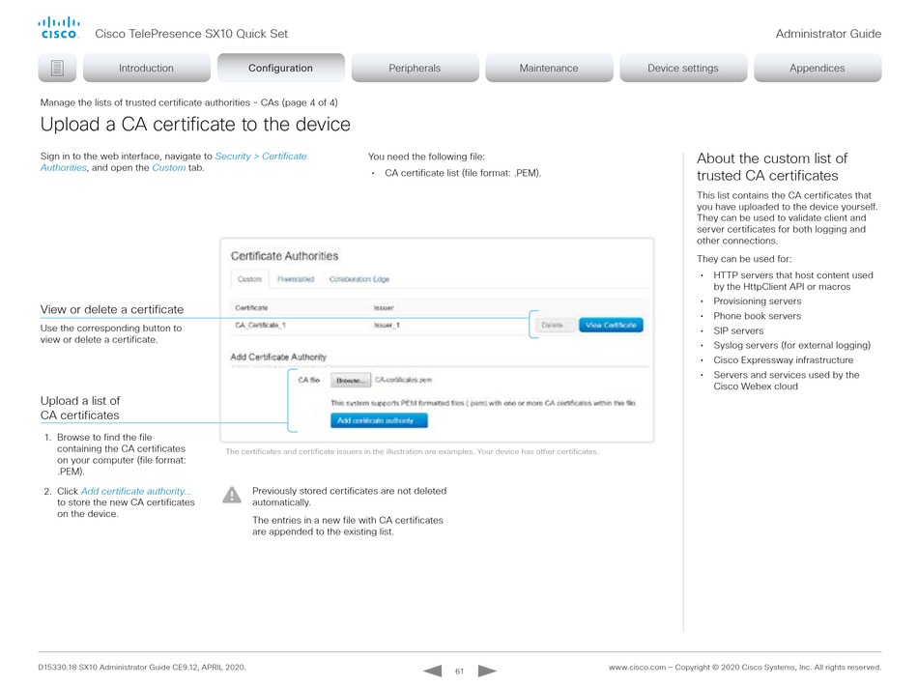This screenshot has height=687, width=918.
Task: Visit www.cisco.com from the footer
Action: pyautogui.click(x=637, y=667)
